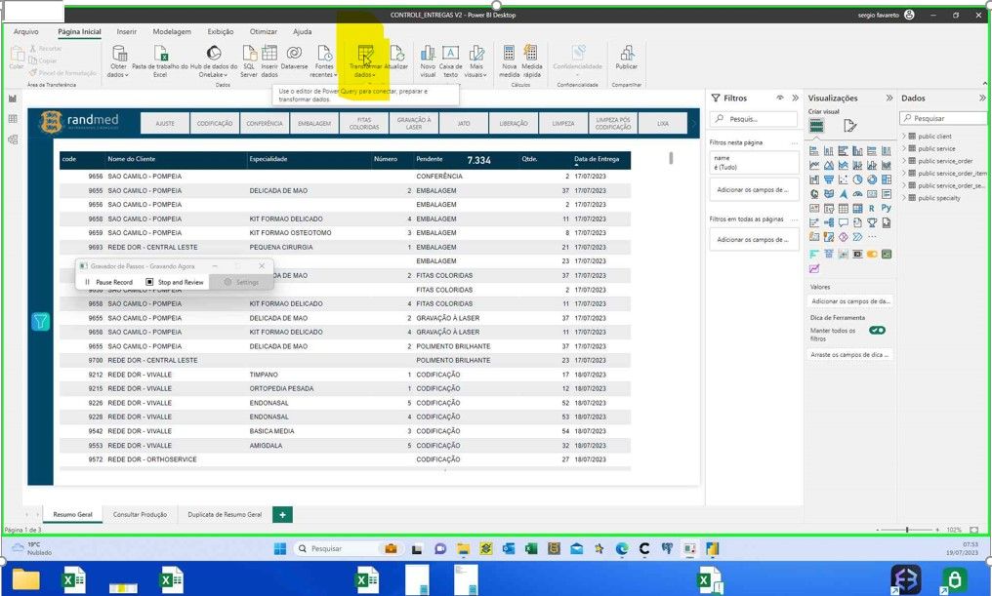Collapse the Dados pane
This screenshot has width=992, height=596.
point(982,98)
